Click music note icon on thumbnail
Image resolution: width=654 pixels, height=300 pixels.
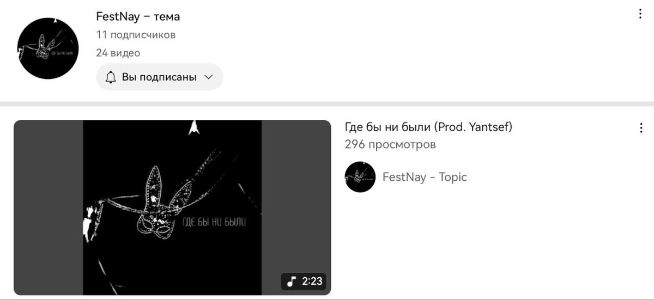click(x=292, y=281)
